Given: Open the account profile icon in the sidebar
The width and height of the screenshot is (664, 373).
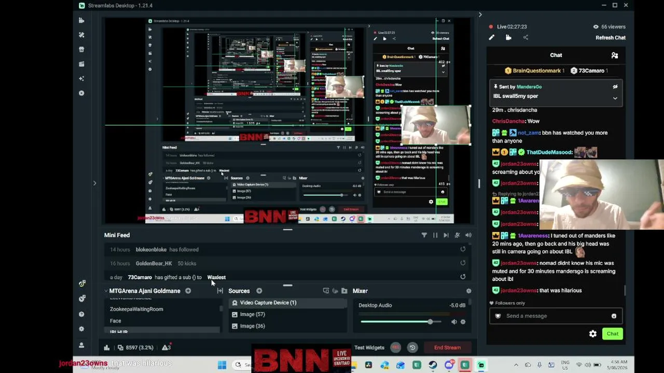Looking at the screenshot, I should click(x=81, y=345).
